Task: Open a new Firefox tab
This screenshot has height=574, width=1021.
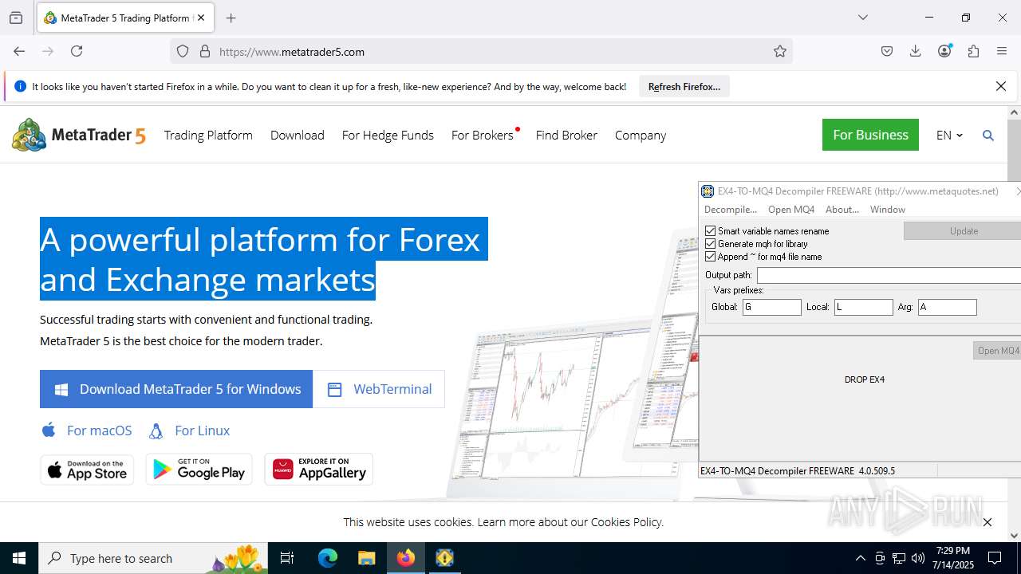Action: coord(231,18)
